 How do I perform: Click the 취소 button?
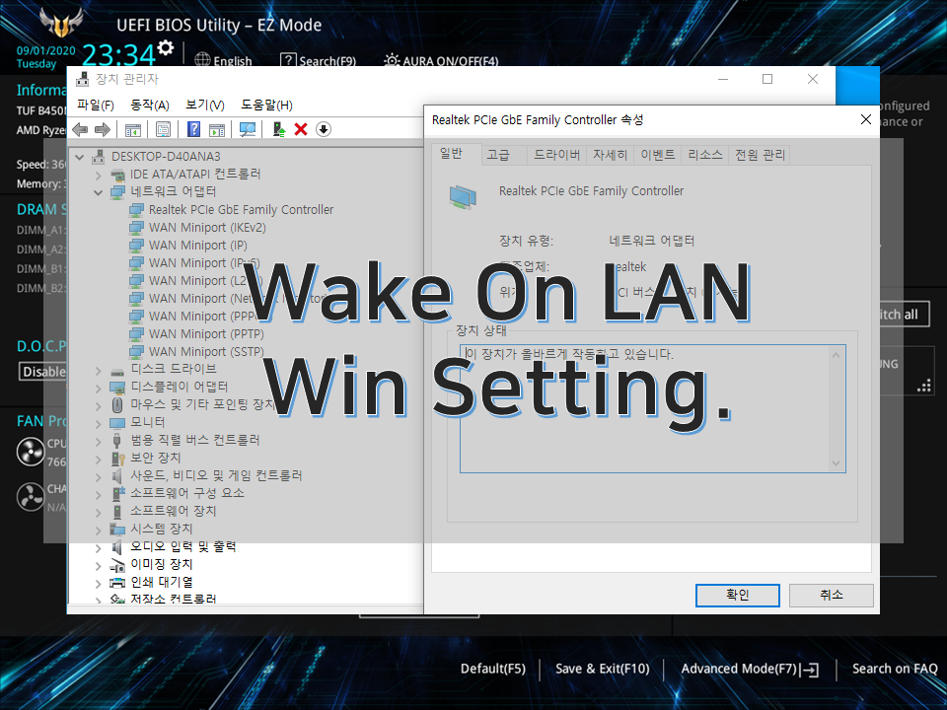[831, 596]
